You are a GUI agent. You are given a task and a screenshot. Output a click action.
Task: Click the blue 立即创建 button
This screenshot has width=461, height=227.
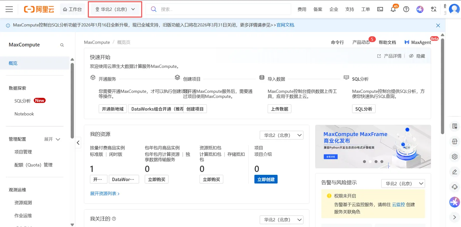pos(266,179)
